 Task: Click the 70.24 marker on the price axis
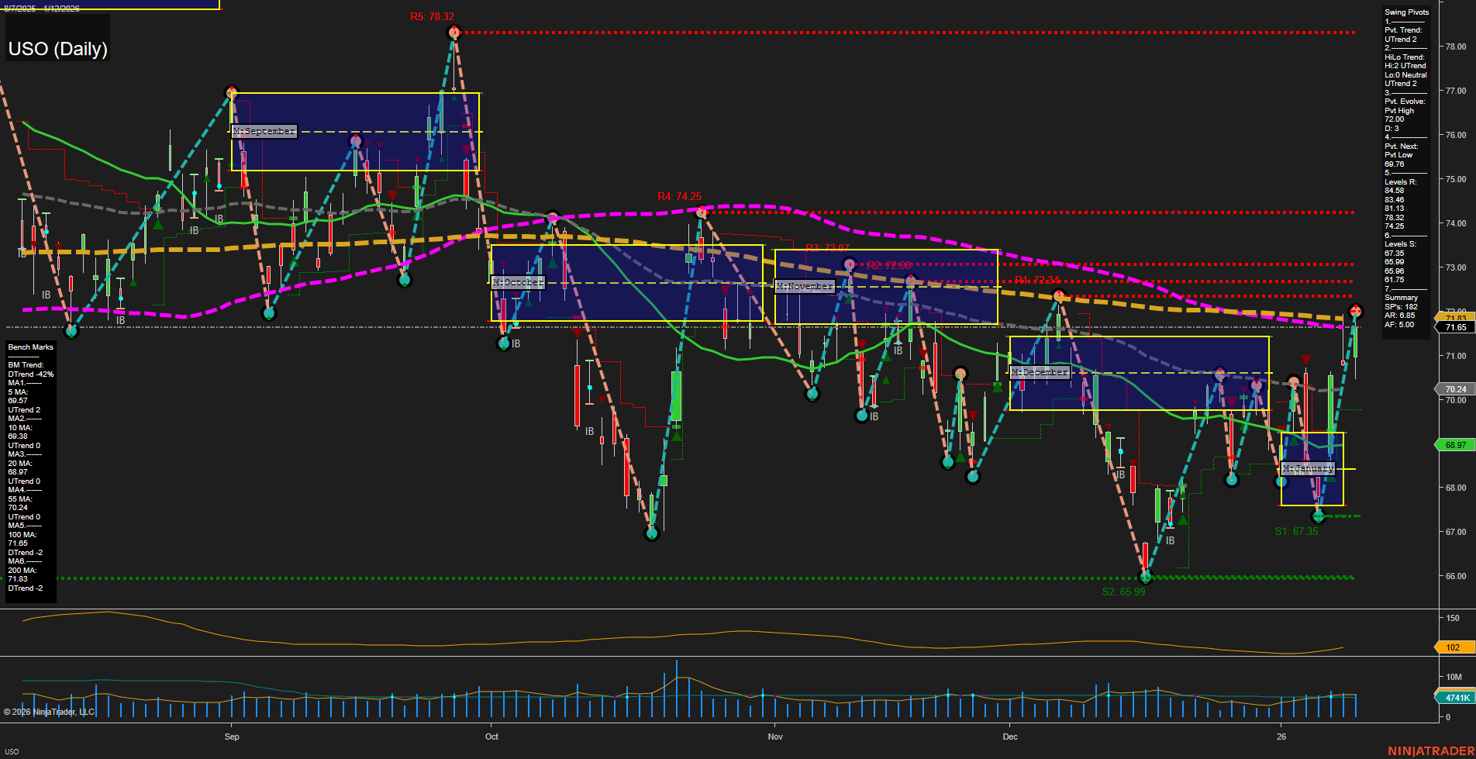[x=1454, y=388]
